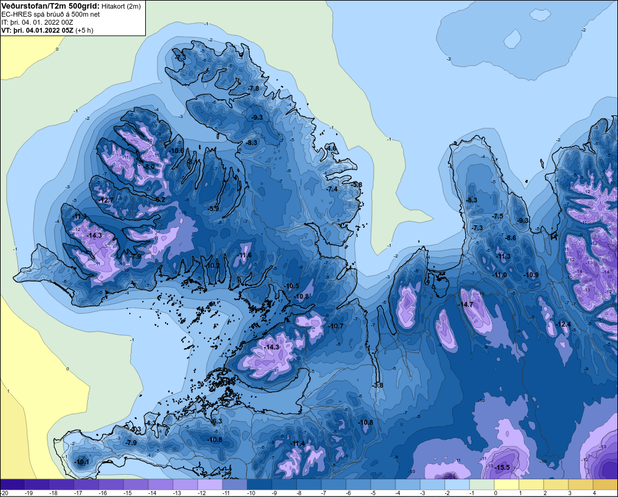Click the -10.9 temperature value on map

[531, 275]
